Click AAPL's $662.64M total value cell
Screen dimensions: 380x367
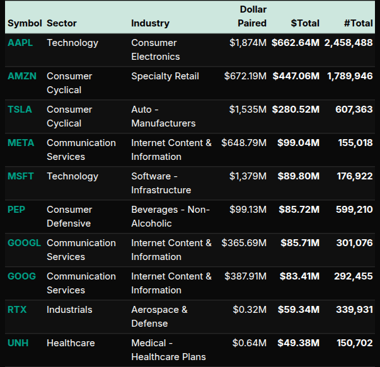click(x=296, y=43)
